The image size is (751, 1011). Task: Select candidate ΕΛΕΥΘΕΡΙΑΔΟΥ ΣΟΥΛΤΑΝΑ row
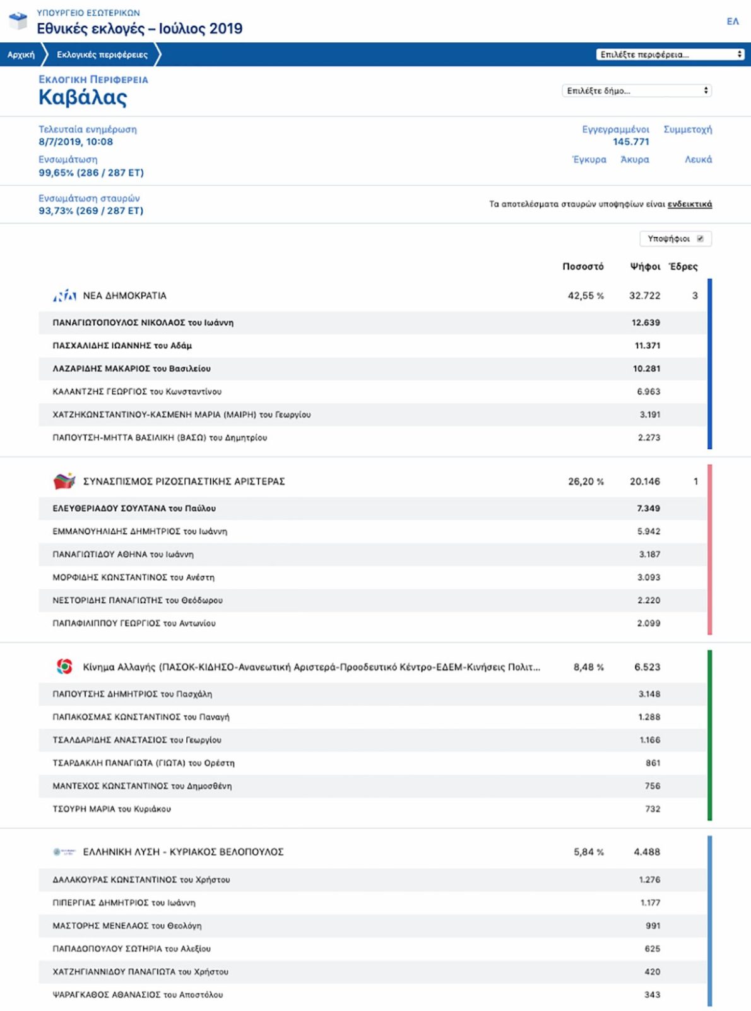(372, 508)
